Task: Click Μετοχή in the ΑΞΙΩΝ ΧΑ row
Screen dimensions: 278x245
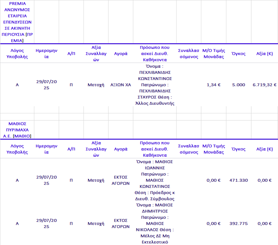Action: pyautogui.click(x=96, y=85)
